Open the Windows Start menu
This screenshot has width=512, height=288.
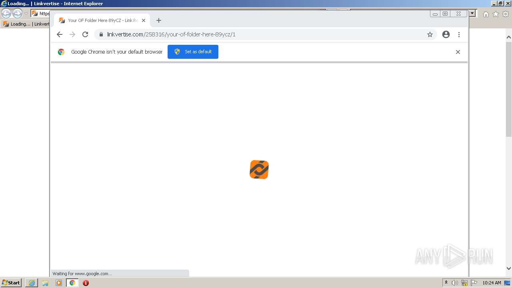(11, 283)
